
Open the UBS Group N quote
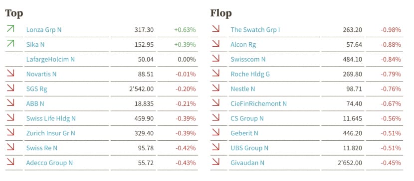click(249, 148)
